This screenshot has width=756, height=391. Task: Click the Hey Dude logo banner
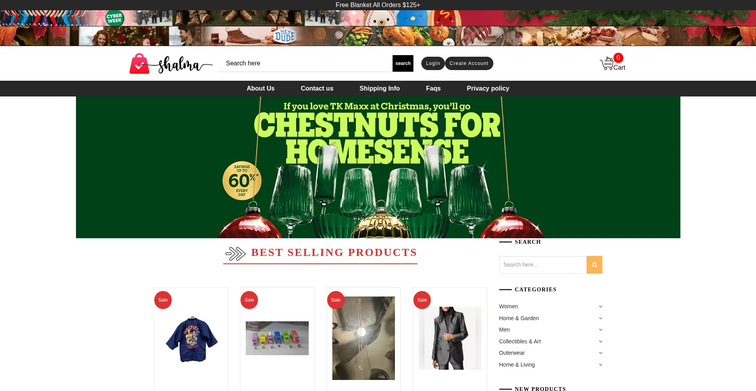[x=285, y=36]
